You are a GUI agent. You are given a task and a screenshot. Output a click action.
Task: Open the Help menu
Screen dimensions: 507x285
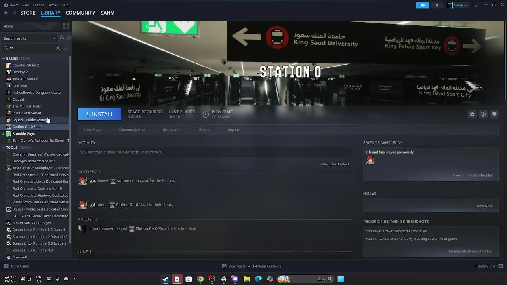65,5
